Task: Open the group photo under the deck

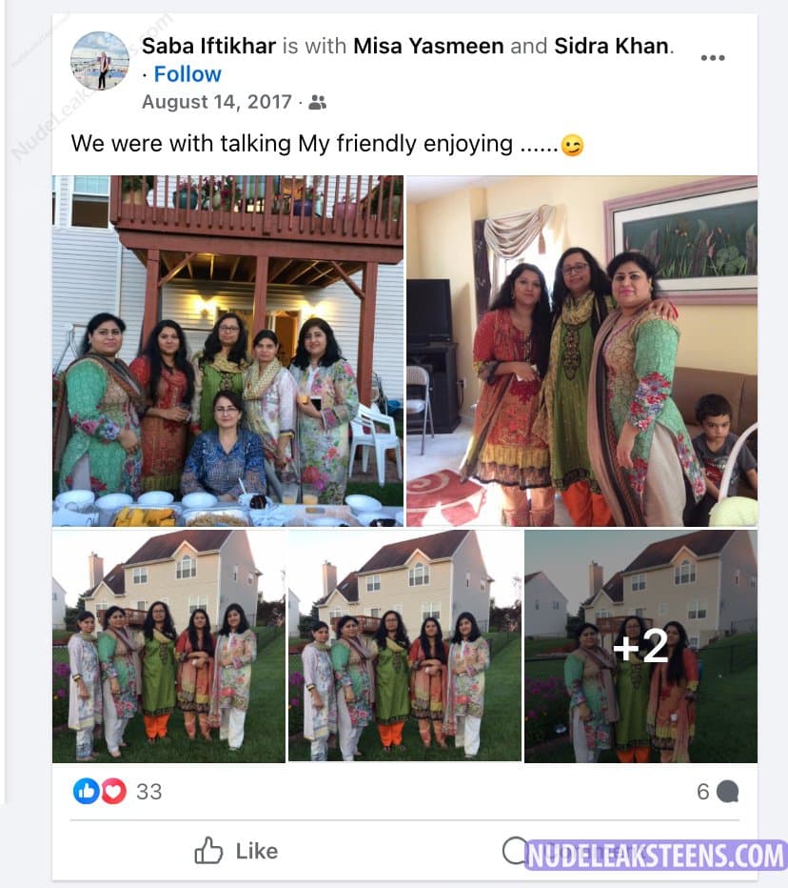Action: 228,351
